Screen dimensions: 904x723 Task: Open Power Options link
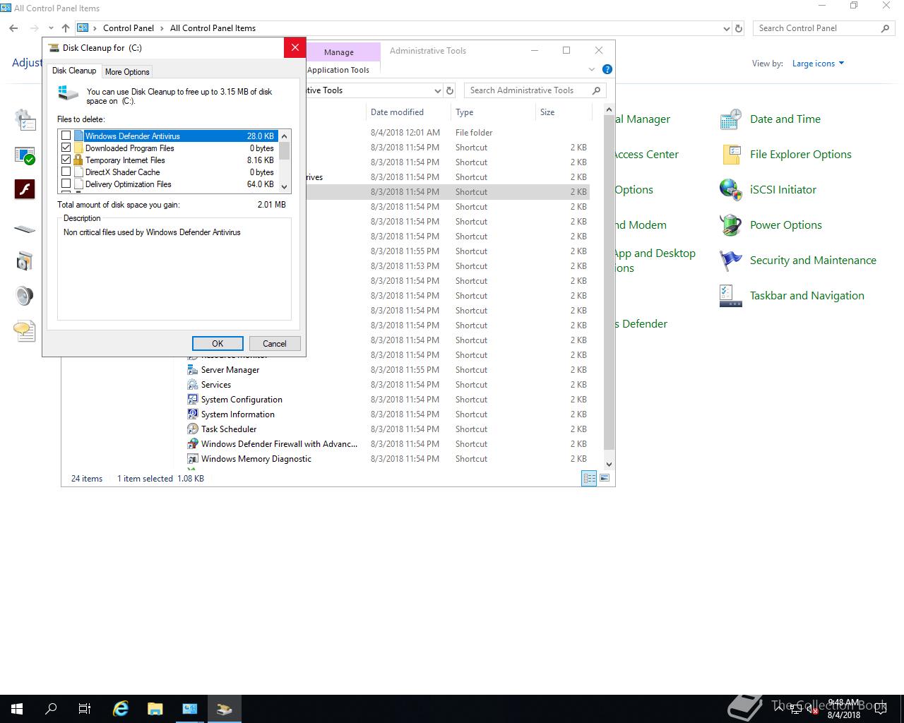point(786,225)
